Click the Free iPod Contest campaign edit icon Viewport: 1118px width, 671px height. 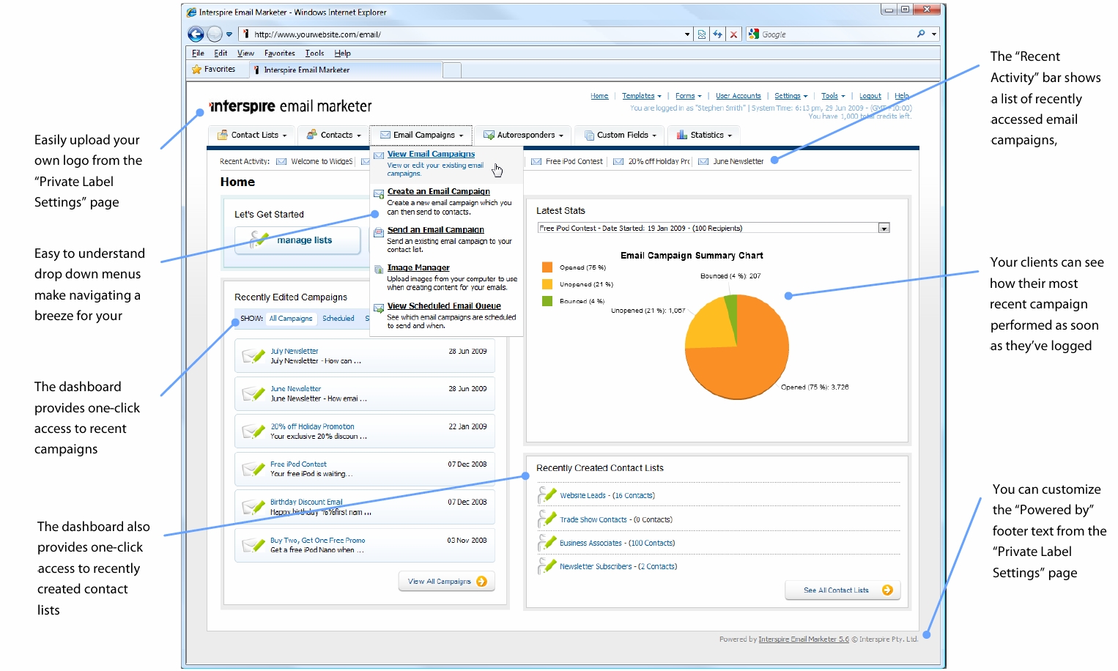pyautogui.click(x=253, y=469)
